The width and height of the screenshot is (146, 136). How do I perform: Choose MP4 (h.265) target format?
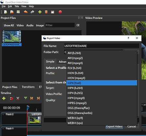[x=102, y=93]
